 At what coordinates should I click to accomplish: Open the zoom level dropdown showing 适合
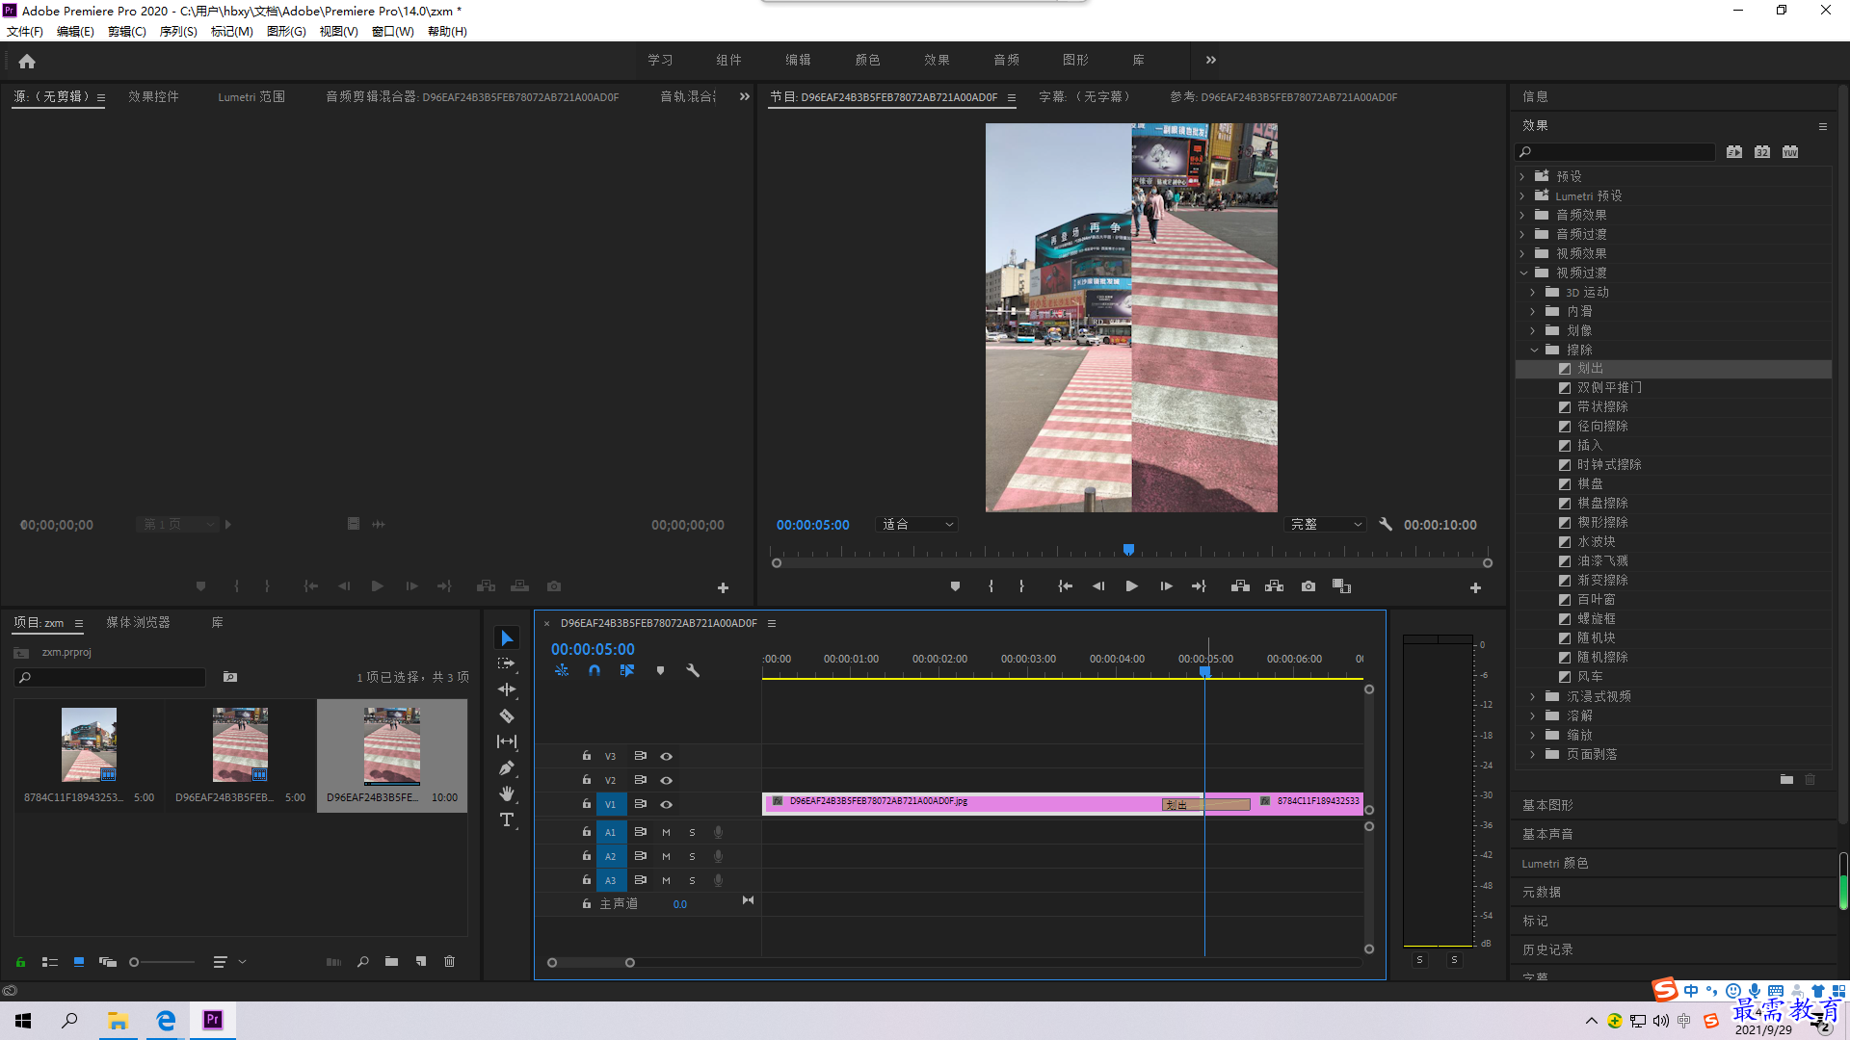916,525
